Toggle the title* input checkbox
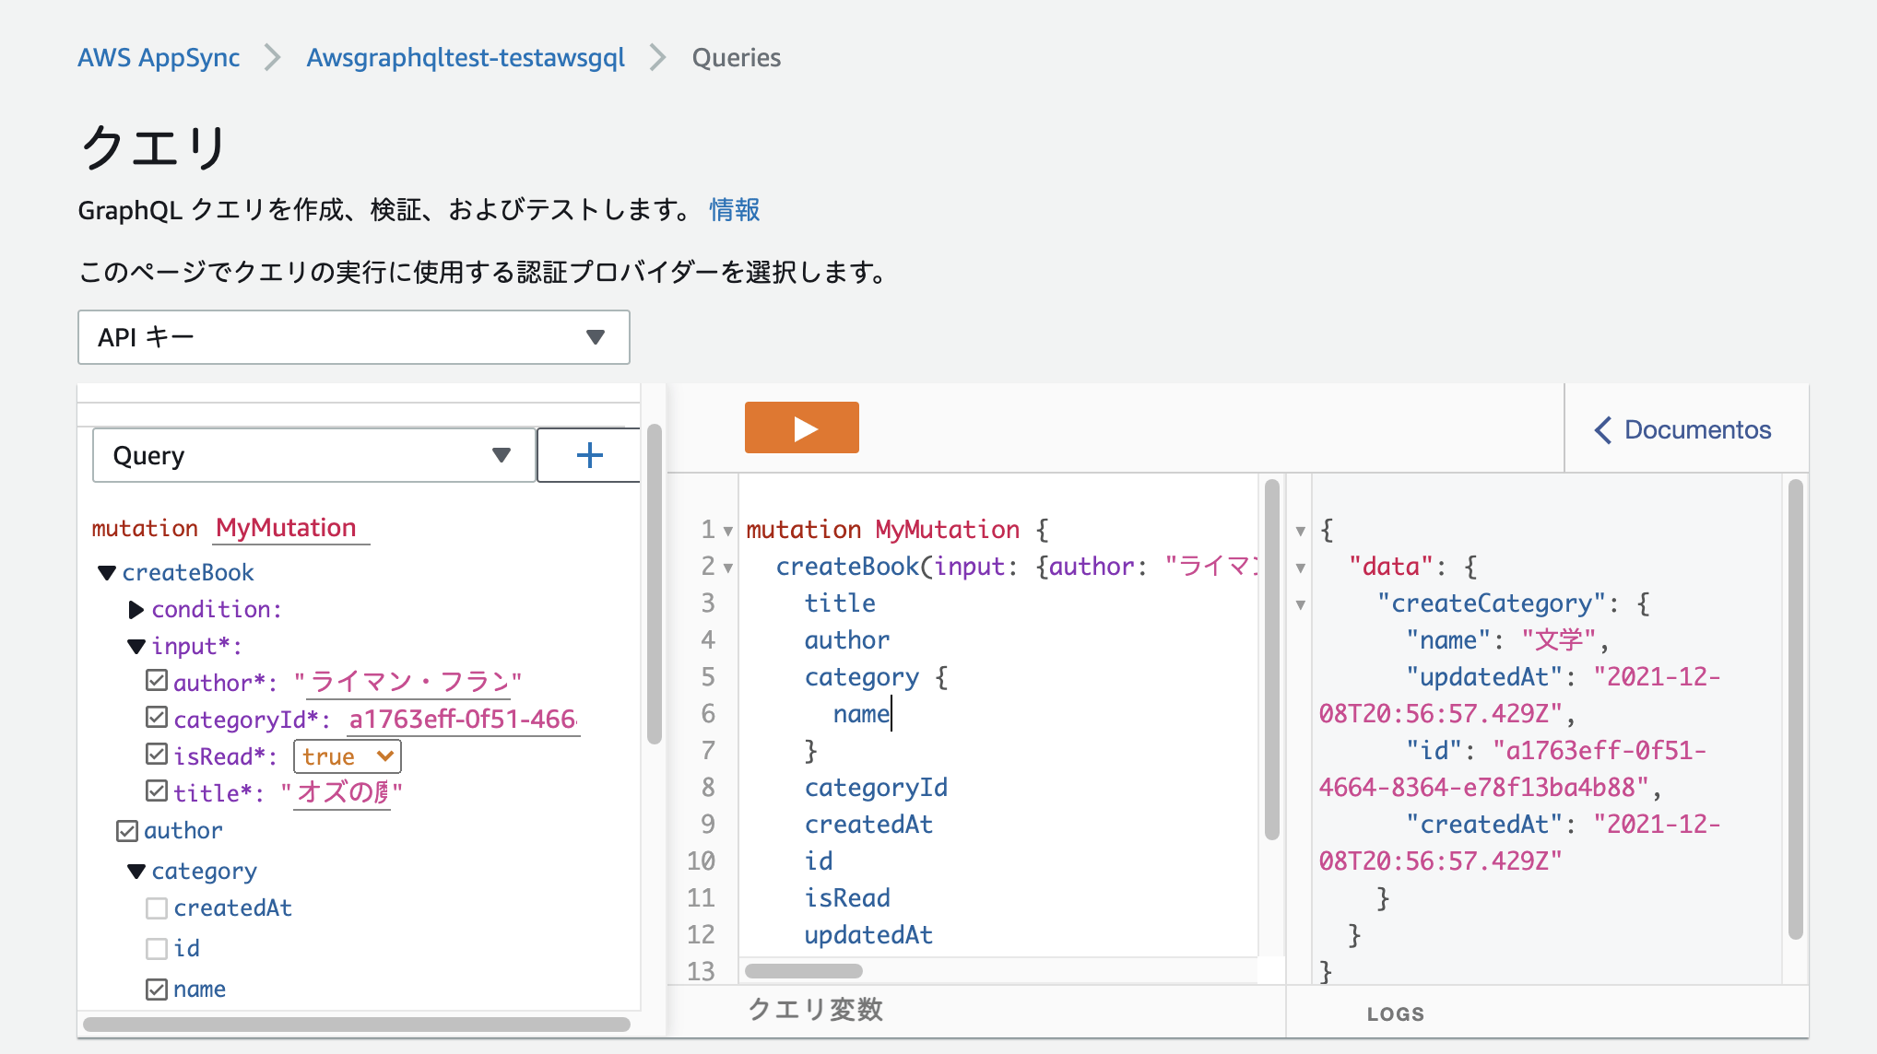1877x1054 pixels. [157, 791]
